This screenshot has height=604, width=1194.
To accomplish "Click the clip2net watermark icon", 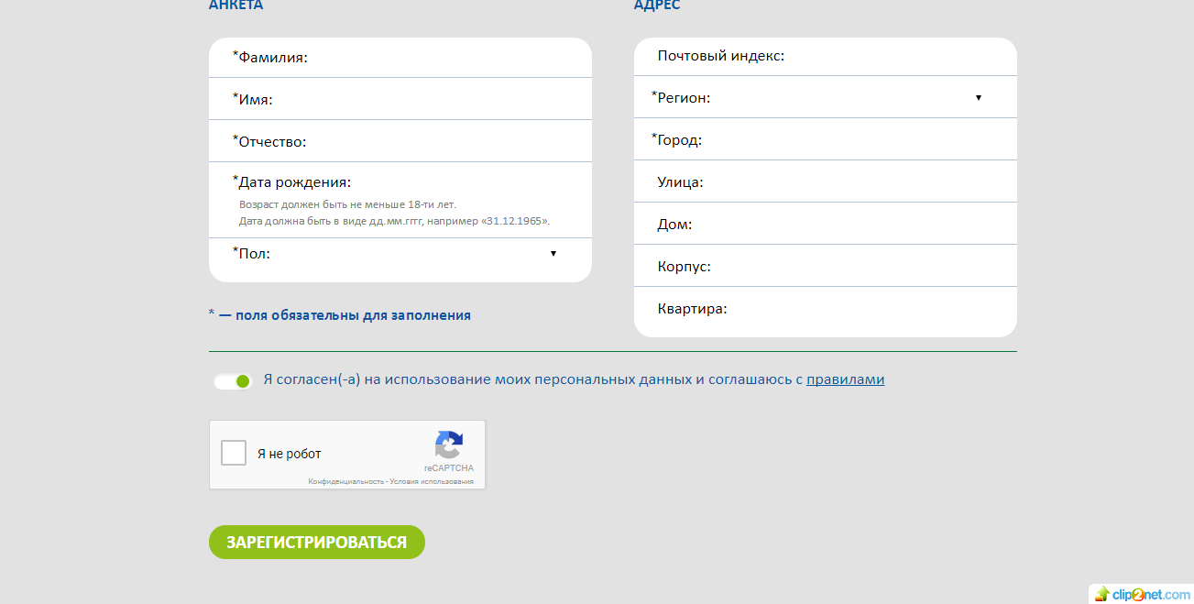I will pos(1102,595).
